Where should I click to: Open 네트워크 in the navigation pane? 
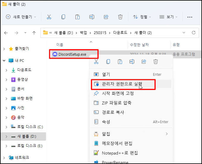click(x=22, y=157)
